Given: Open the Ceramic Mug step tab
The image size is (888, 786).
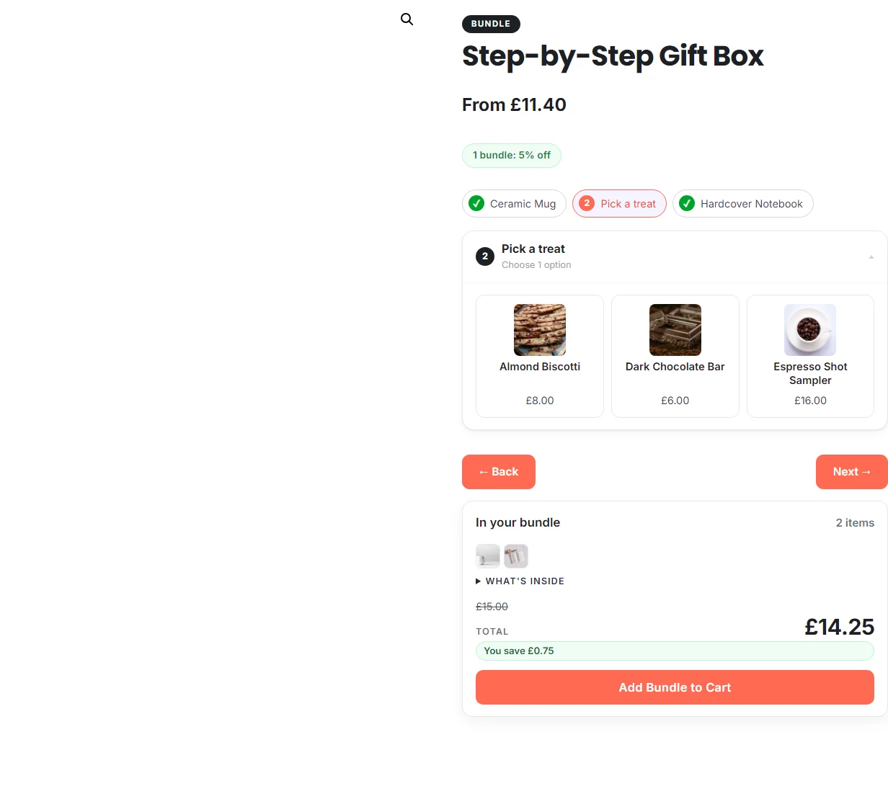Looking at the screenshot, I should click(514, 203).
